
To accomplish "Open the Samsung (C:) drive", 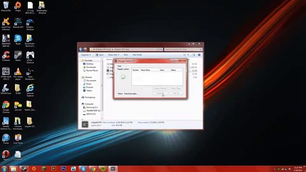I will pyautogui.click(x=92, y=107).
